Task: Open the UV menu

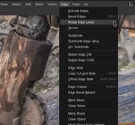Action: (x=86, y=4)
